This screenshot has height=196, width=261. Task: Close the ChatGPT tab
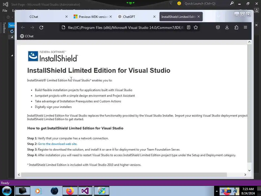[154, 17]
